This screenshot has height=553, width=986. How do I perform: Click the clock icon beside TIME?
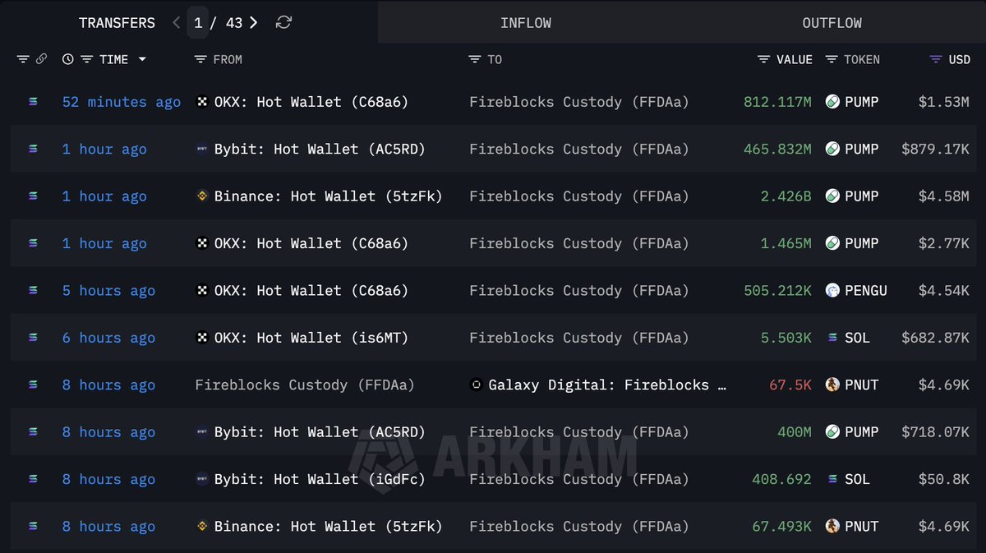pos(67,59)
